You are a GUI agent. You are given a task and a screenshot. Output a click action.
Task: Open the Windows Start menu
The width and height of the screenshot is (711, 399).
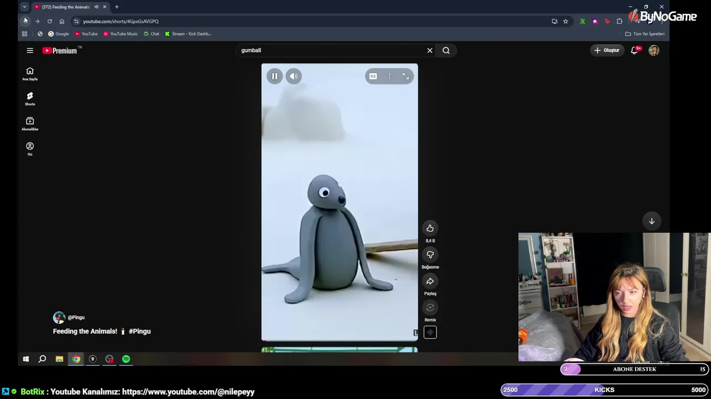pos(26,359)
